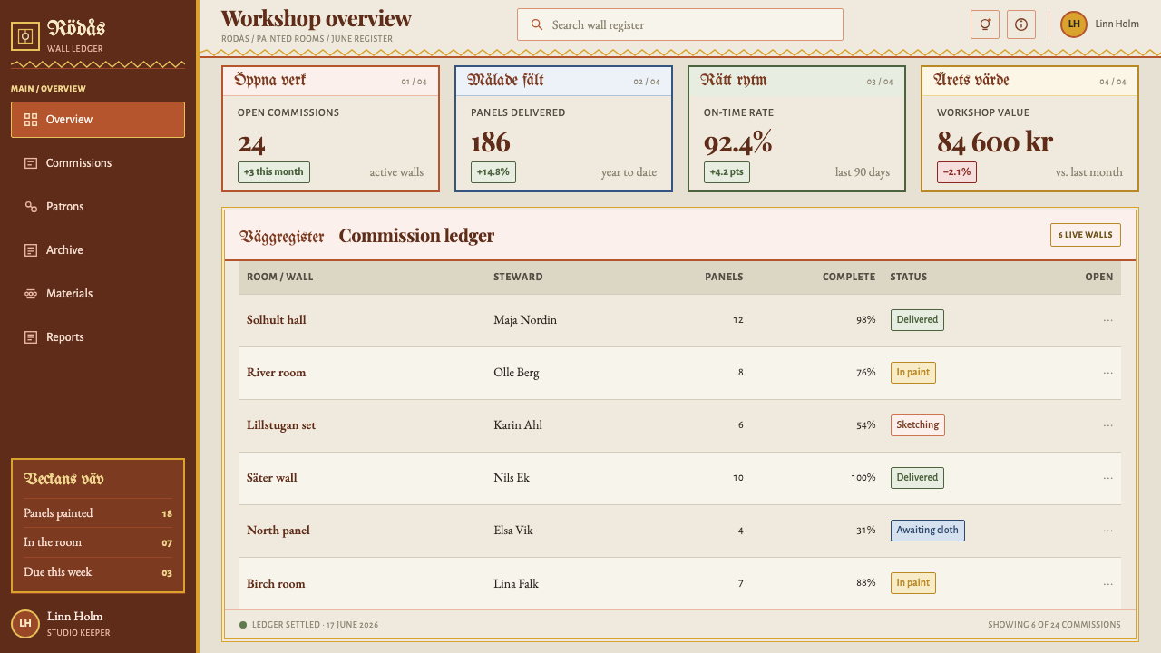Viewport: 1161px width, 653px height.
Task: Click Birch room's In paint badge
Action: 912,583
